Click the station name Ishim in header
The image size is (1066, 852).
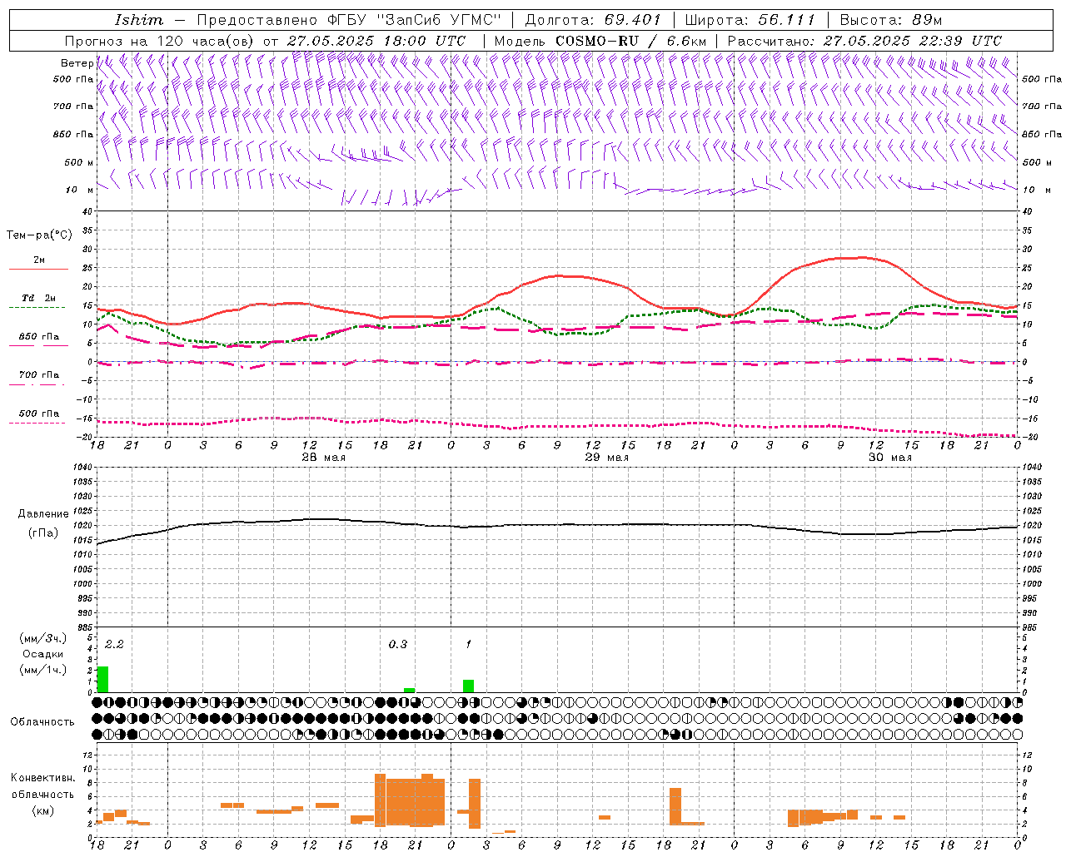tap(139, 20)
